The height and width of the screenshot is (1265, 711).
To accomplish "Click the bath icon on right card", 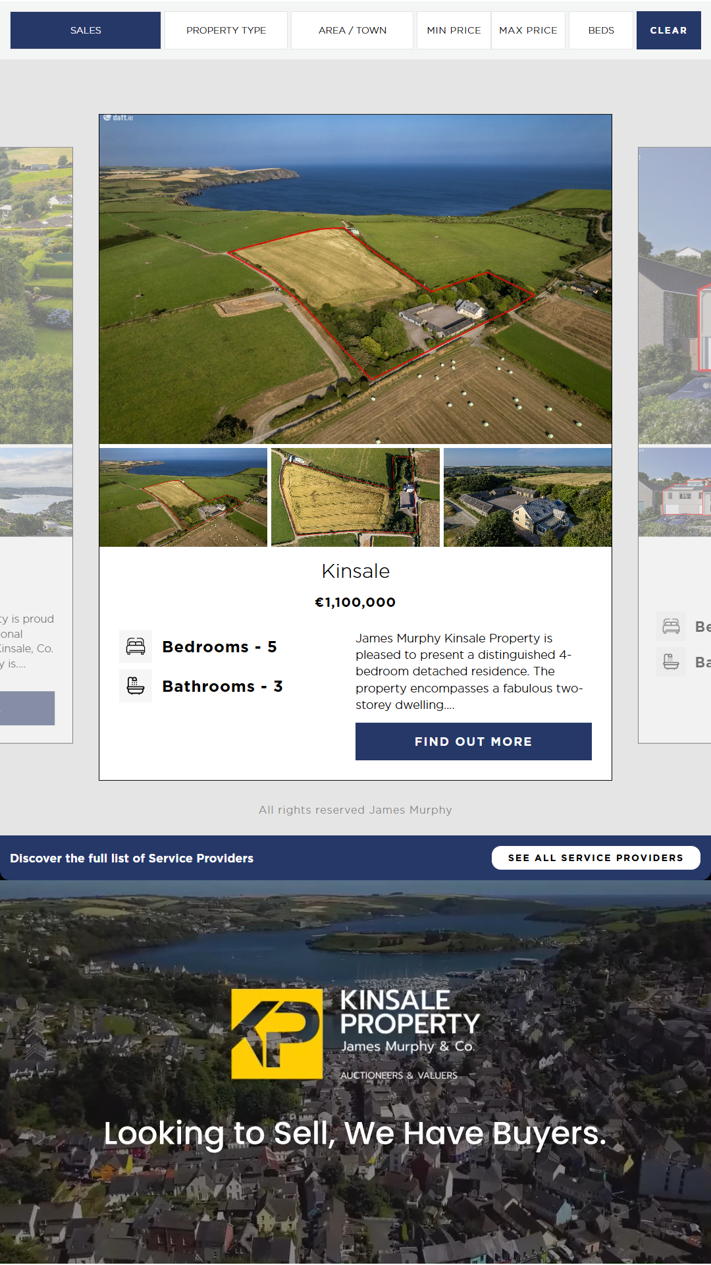I will [x=671, y=661].
